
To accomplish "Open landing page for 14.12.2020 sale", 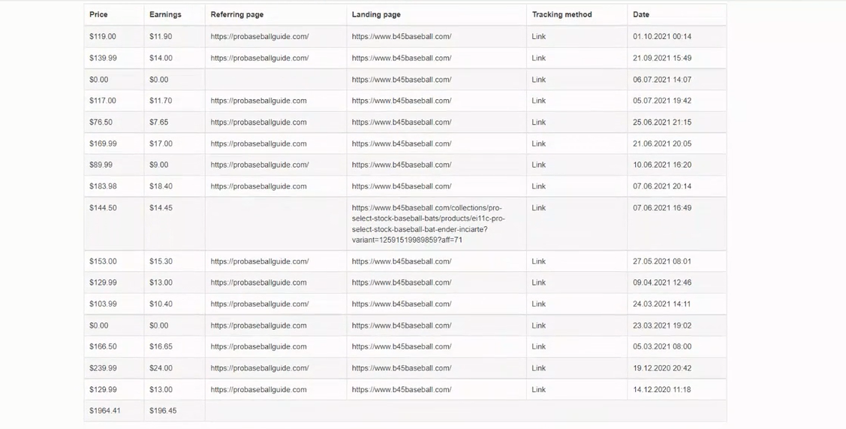I will click(x=402, y=390).
